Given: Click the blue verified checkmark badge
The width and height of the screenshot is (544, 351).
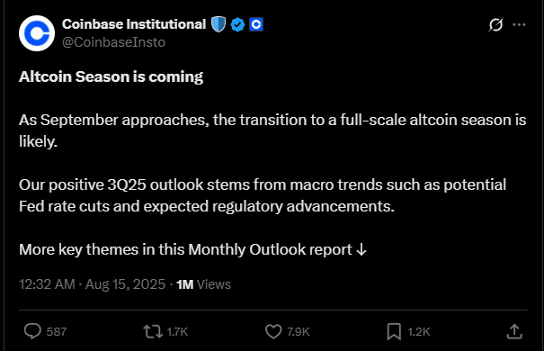Looking at the screenshot, I should [x=237, y=24].
